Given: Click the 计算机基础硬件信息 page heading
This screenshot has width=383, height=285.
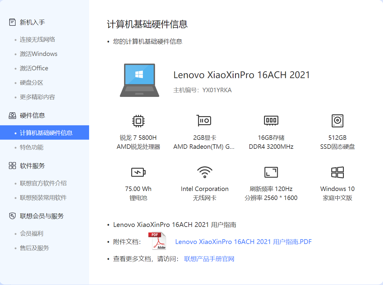Looking at the screenshot, I should [x=147, y=24].
